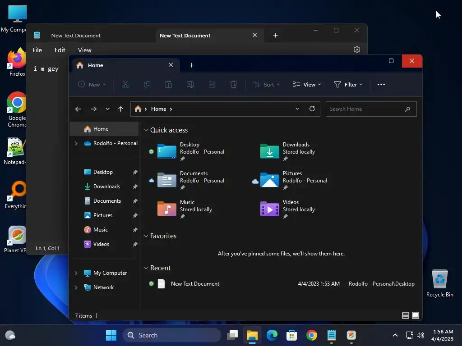Click the Delete trash icon in Explorer toolbar
The height and width of the screenshot is (346, 462).
pyautogui.click(x=234, y=85)
